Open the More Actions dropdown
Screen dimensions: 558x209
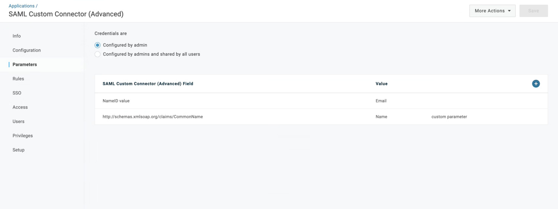[492, 11]
